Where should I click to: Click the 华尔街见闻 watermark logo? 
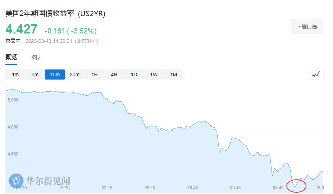pyautogui.click(x=40, y=180)
